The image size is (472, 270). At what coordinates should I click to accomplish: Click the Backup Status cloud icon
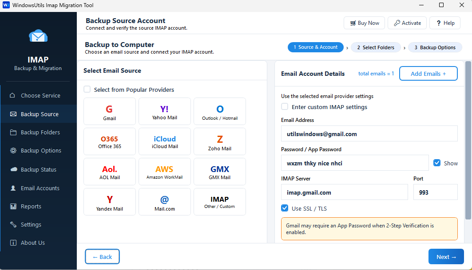point(14,169)
